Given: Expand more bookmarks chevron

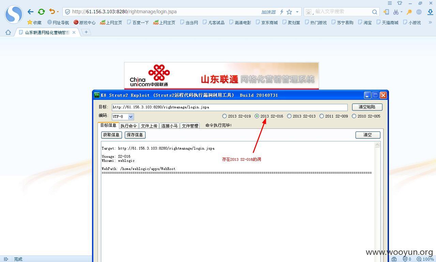Looking at the screenshot, I should (x=430, y=22).
